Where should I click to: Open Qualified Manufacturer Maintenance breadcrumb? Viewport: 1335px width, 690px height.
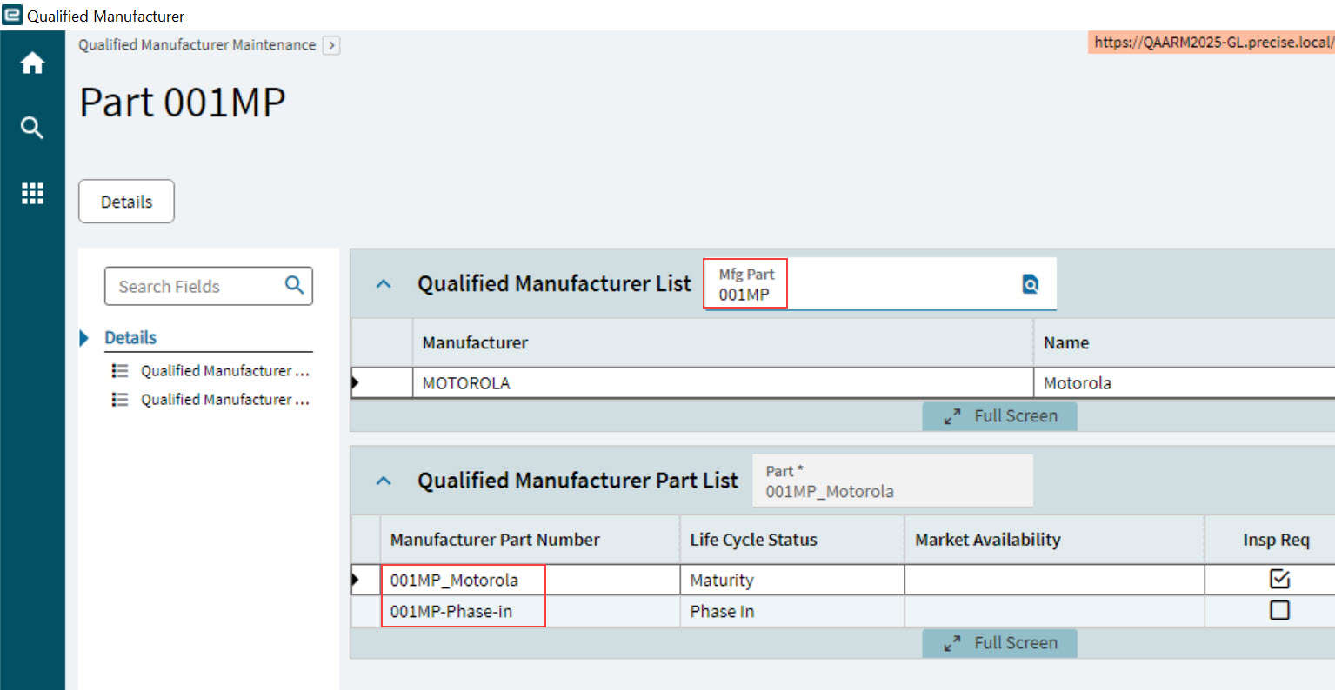tap(195, 45)
